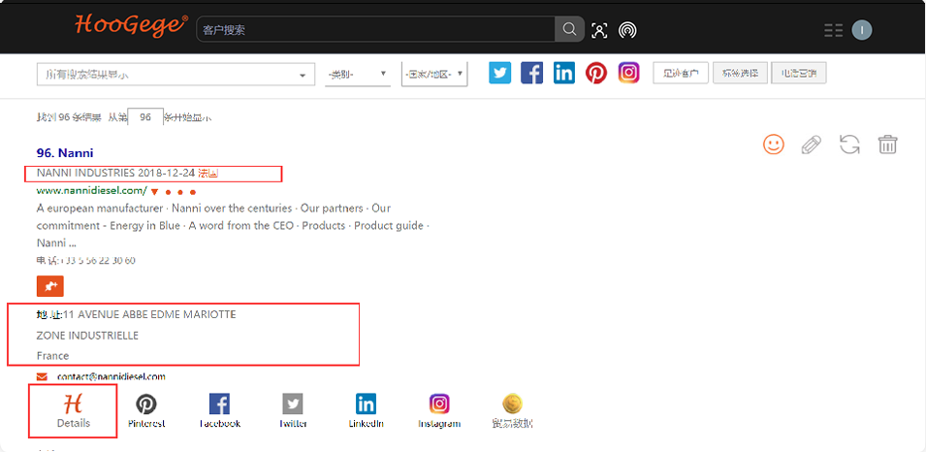Click the trash delete icon
926x452 pixels.
[x=887, y=145]
